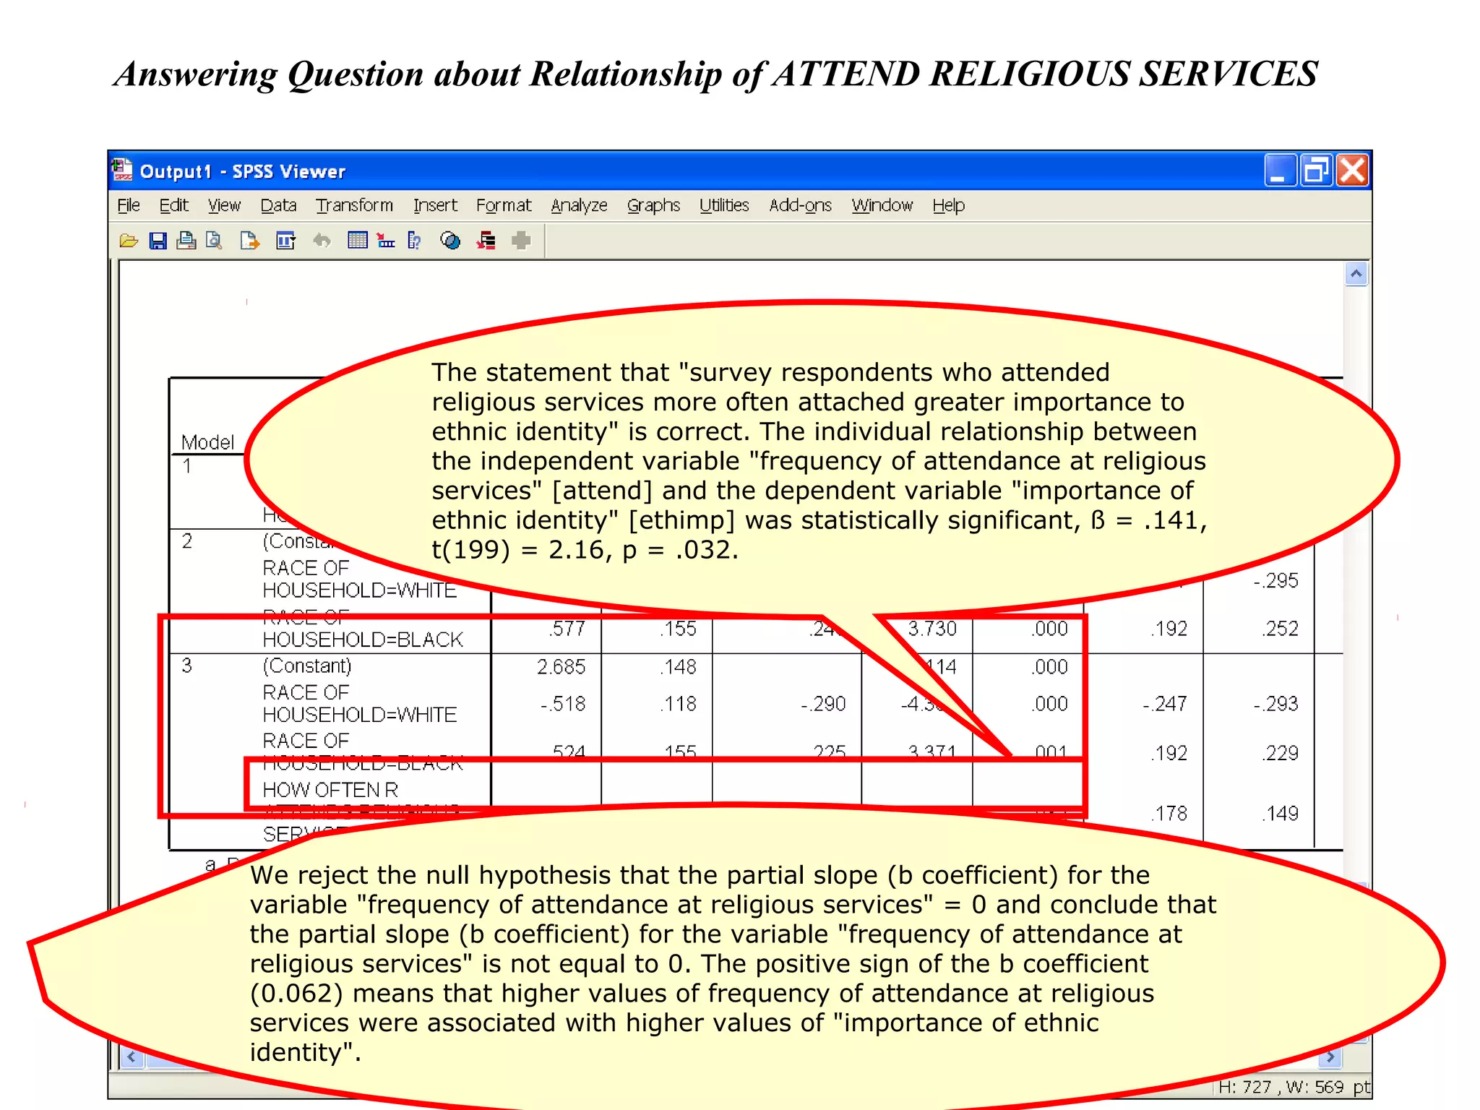1480x1110 pixels.
Task: Click the '.149' correlation cell
Action: [1280, 813]
